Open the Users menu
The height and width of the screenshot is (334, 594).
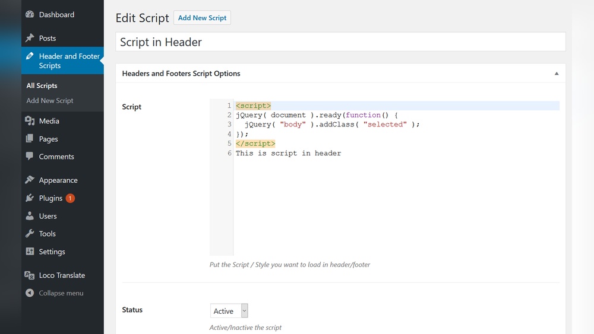tap(48, 216)
